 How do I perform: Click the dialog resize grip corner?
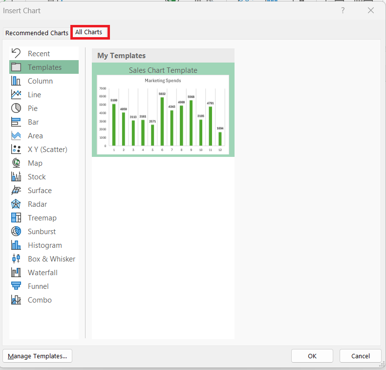point(382,364)
